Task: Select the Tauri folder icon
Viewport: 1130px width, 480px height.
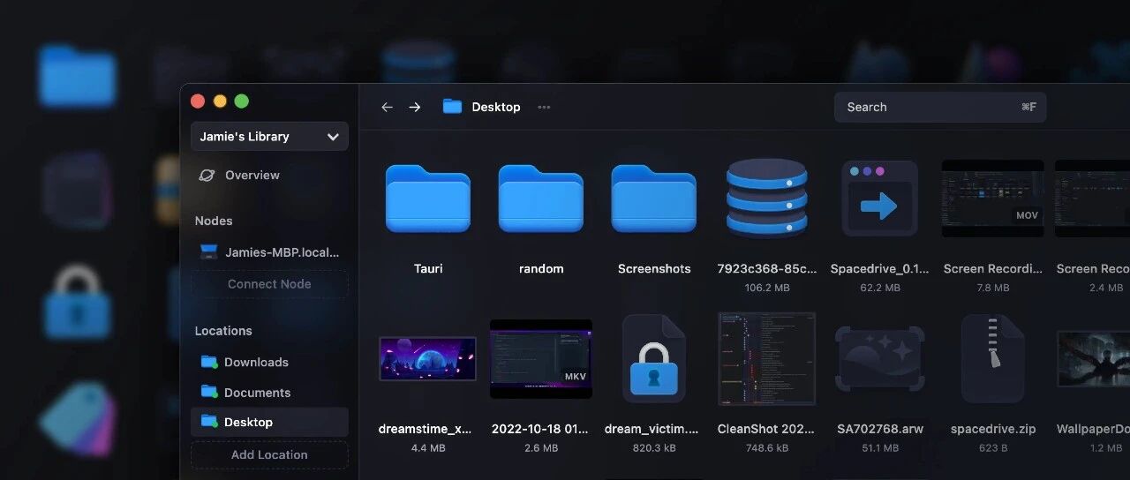Action: coord(428,199)
